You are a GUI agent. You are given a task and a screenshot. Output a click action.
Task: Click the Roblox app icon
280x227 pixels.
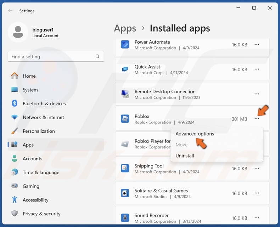pos(125,119)
